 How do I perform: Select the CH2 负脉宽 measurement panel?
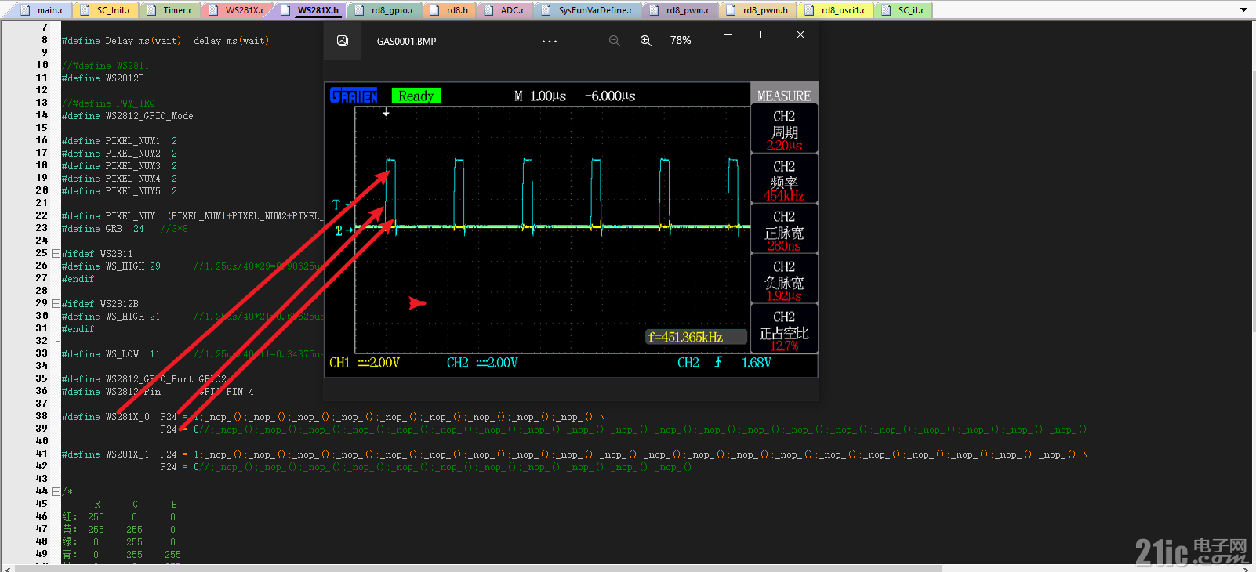point(784,280)
